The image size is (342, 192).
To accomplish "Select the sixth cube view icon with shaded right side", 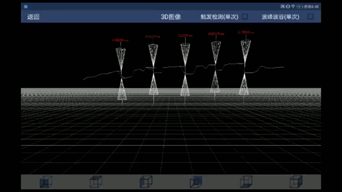I will (296, 182).
